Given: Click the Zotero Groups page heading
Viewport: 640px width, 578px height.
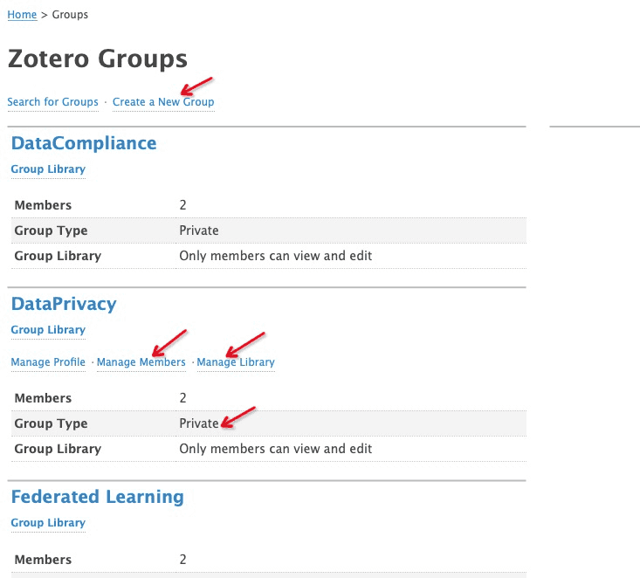Looking at the screenshot, I should pyautogui.click(x=97, y=58).
